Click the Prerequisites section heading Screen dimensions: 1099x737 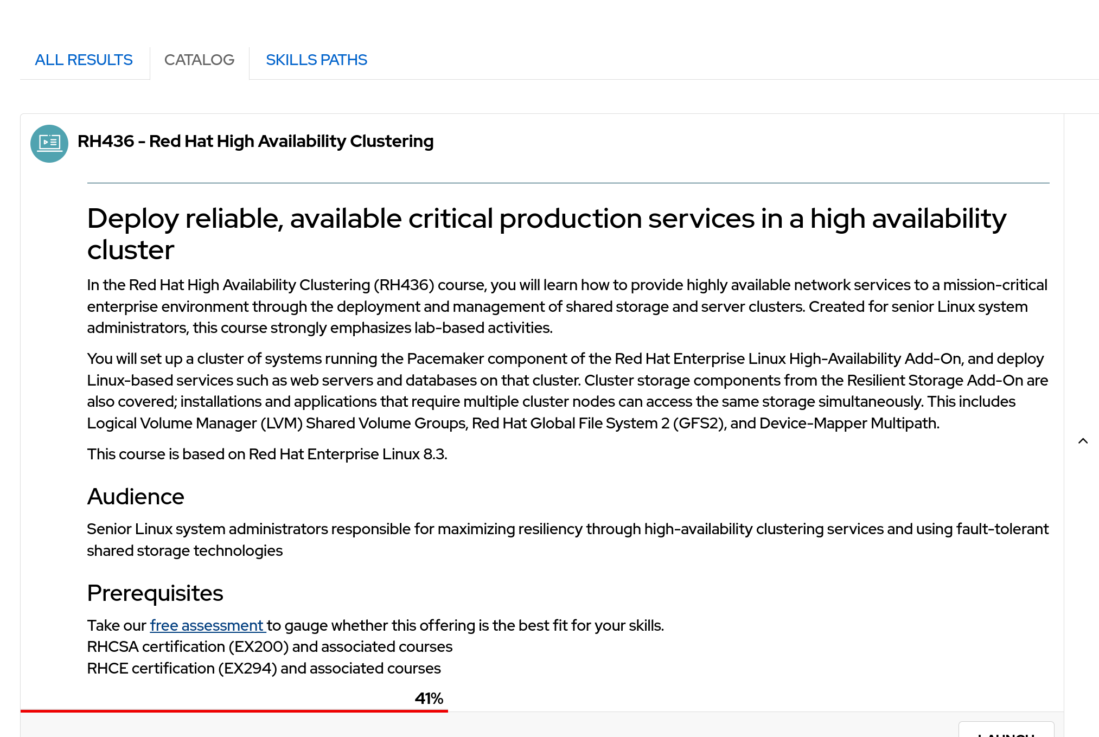pyautogui.click(x=155, y=593)
